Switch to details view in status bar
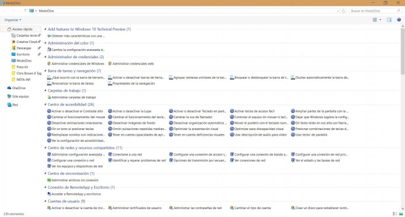The width and height of the screenshot is (405, 217). click(395, 214)
